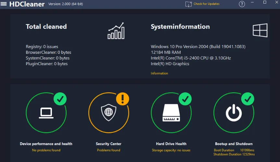Click the green checkmark badge on Bootup and Shutdown
Viewport: 280px width, 162px height.
[248, 99]
